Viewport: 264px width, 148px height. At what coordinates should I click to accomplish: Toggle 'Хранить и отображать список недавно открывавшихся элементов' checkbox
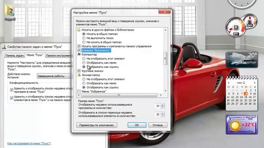pos(12,98)
